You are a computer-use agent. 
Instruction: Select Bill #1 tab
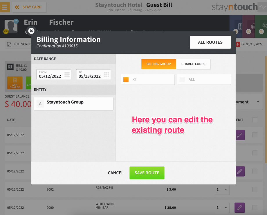18,67
